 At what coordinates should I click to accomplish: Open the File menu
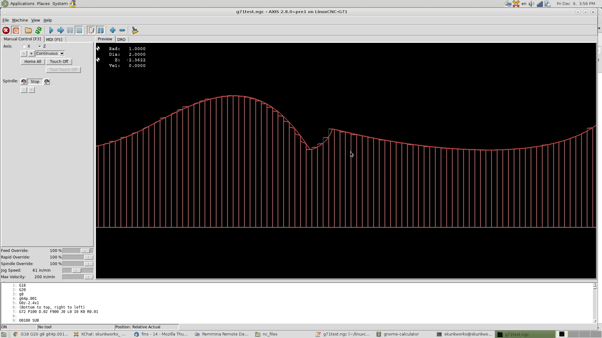pyautogui.click(x=6, y=20)
